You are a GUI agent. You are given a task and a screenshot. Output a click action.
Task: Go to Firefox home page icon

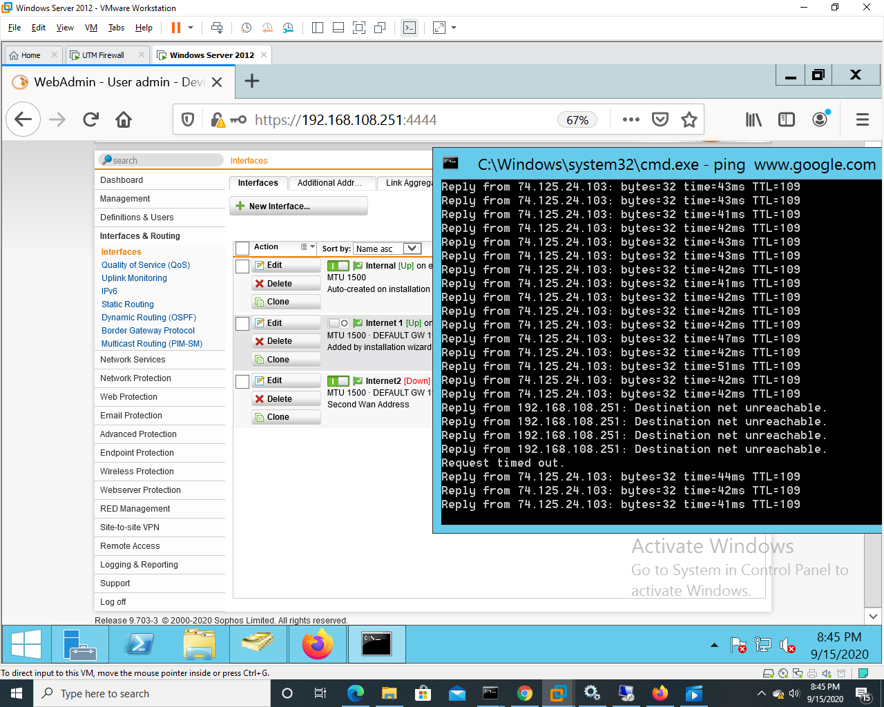pyautogui.click(x=124, y=119)
